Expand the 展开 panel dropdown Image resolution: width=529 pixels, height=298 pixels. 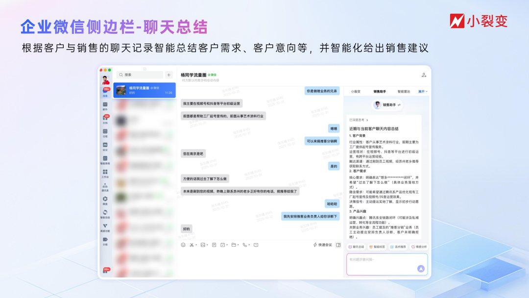[x=422, y=91]
